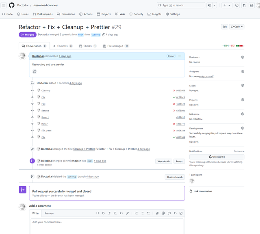Open Assignees settings gear

tap(243, 71)
